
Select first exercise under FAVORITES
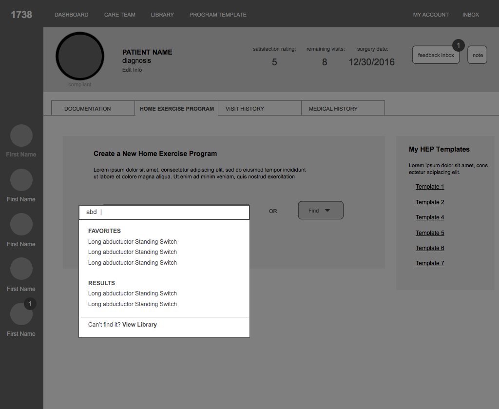tap(133, 242)
